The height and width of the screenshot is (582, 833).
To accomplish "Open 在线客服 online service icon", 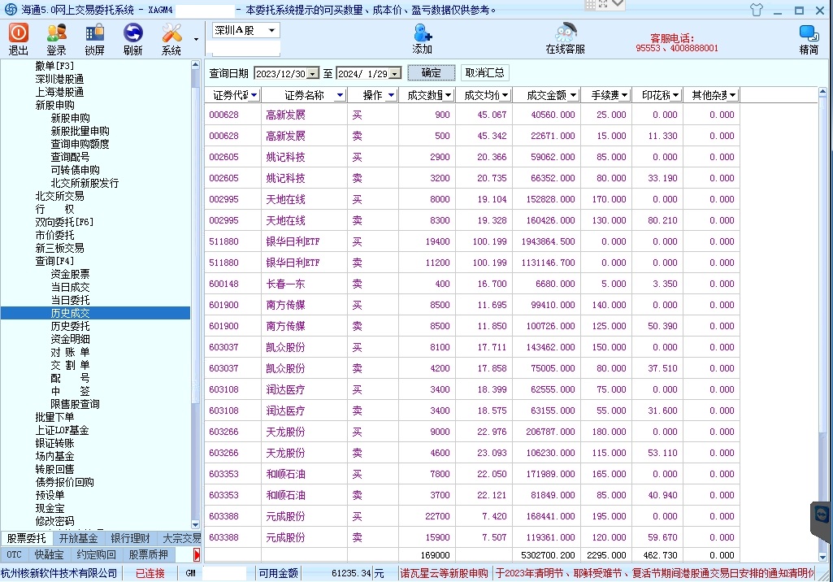I will coord(566,39).
